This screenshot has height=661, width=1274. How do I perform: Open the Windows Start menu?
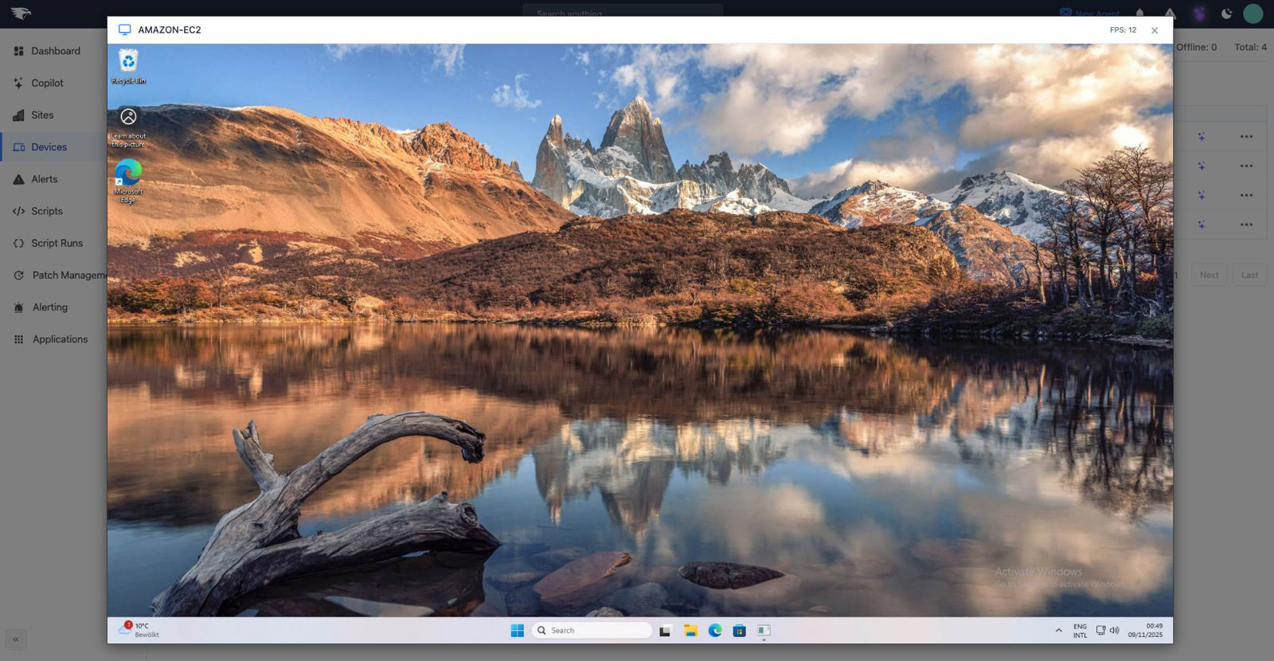517,631
